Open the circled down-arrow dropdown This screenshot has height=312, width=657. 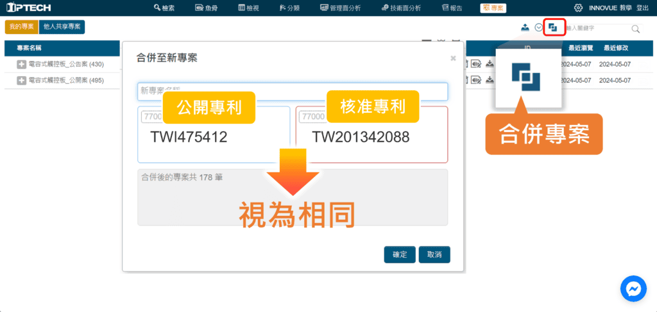[539, 28]
